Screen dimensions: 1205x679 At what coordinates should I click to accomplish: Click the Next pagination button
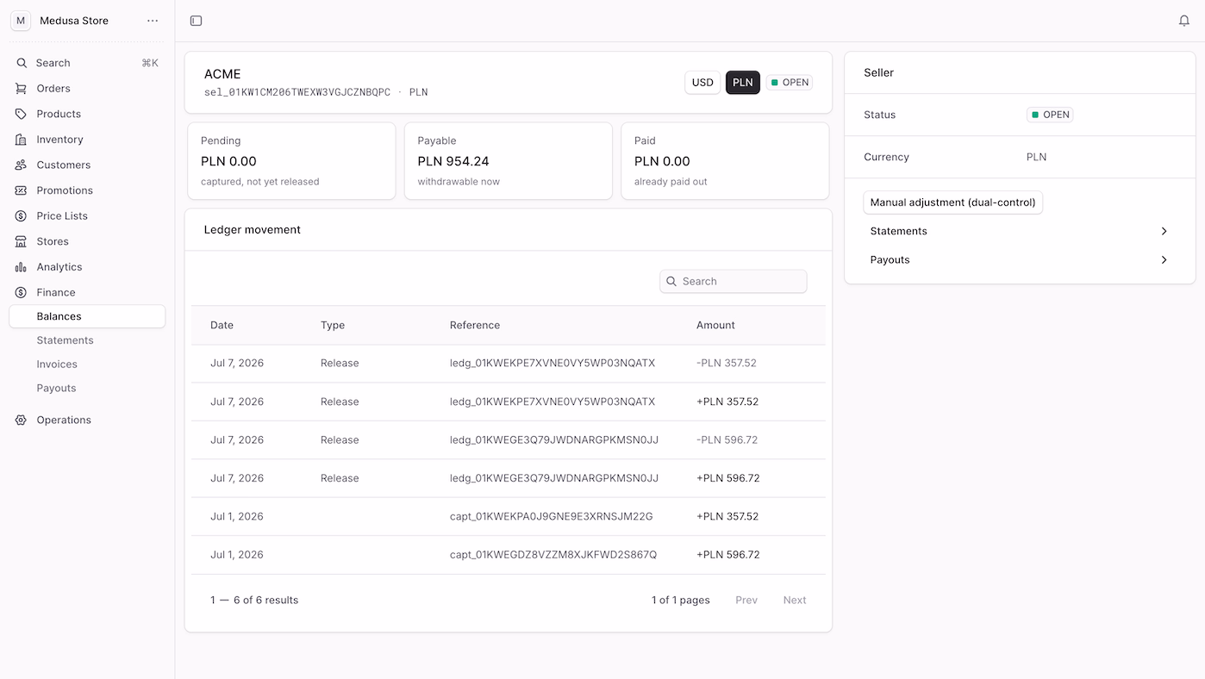[795, 601]
